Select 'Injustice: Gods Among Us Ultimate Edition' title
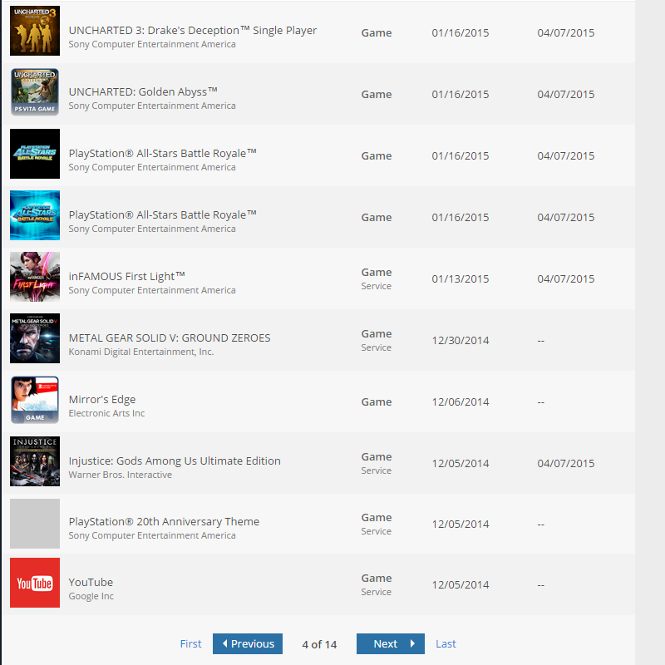 coord(175,461)
